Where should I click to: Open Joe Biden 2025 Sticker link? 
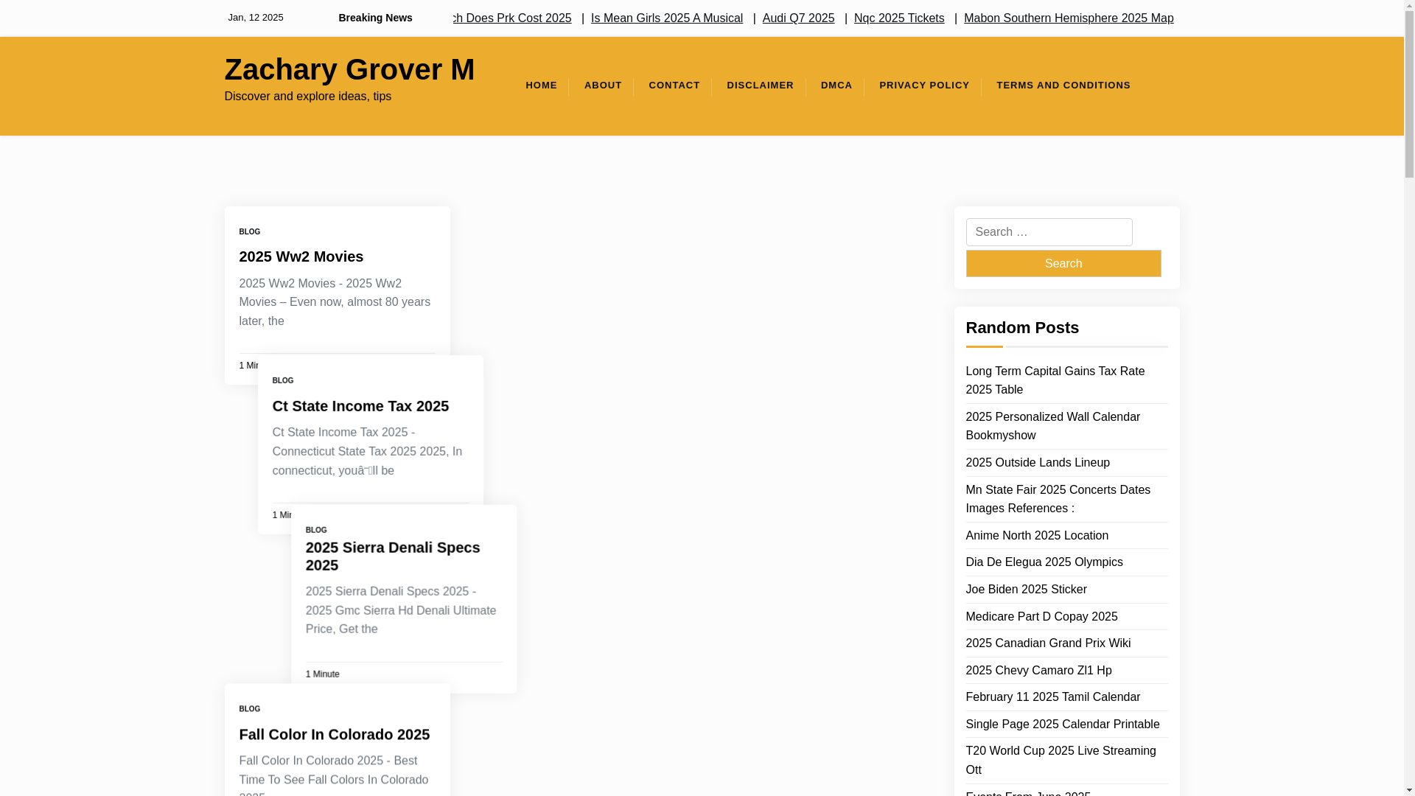(x=1026, y=590)
